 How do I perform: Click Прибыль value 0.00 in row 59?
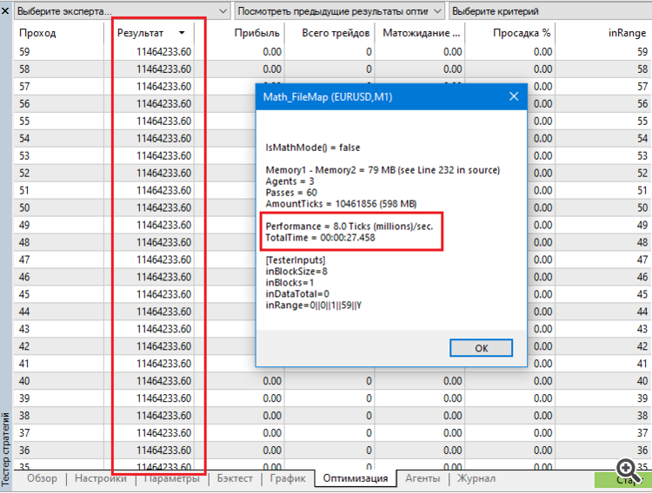[x=272, y=52]
